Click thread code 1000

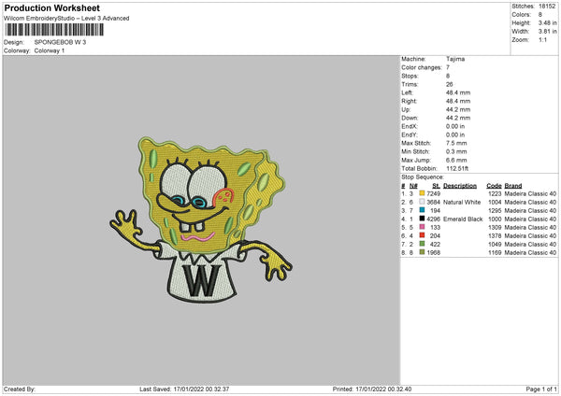tap(495, 219)
